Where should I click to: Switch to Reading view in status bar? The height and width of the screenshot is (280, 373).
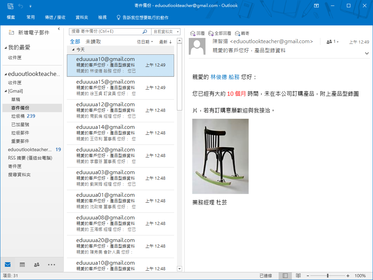tap(298, 275)
